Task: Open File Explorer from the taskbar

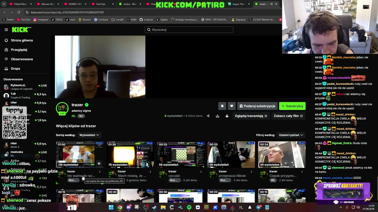Action: (163, 207)
